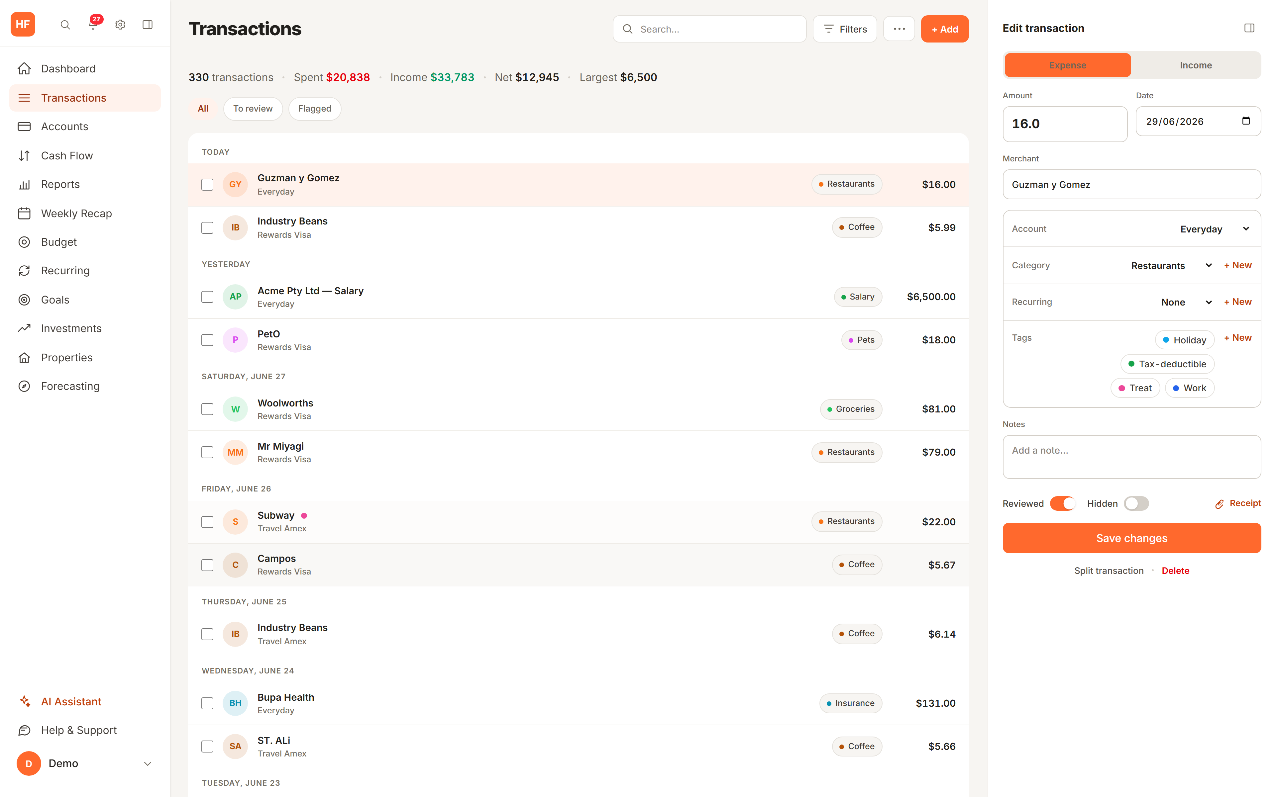Collapse the left sidebar panel icon

tap(148, 25)
